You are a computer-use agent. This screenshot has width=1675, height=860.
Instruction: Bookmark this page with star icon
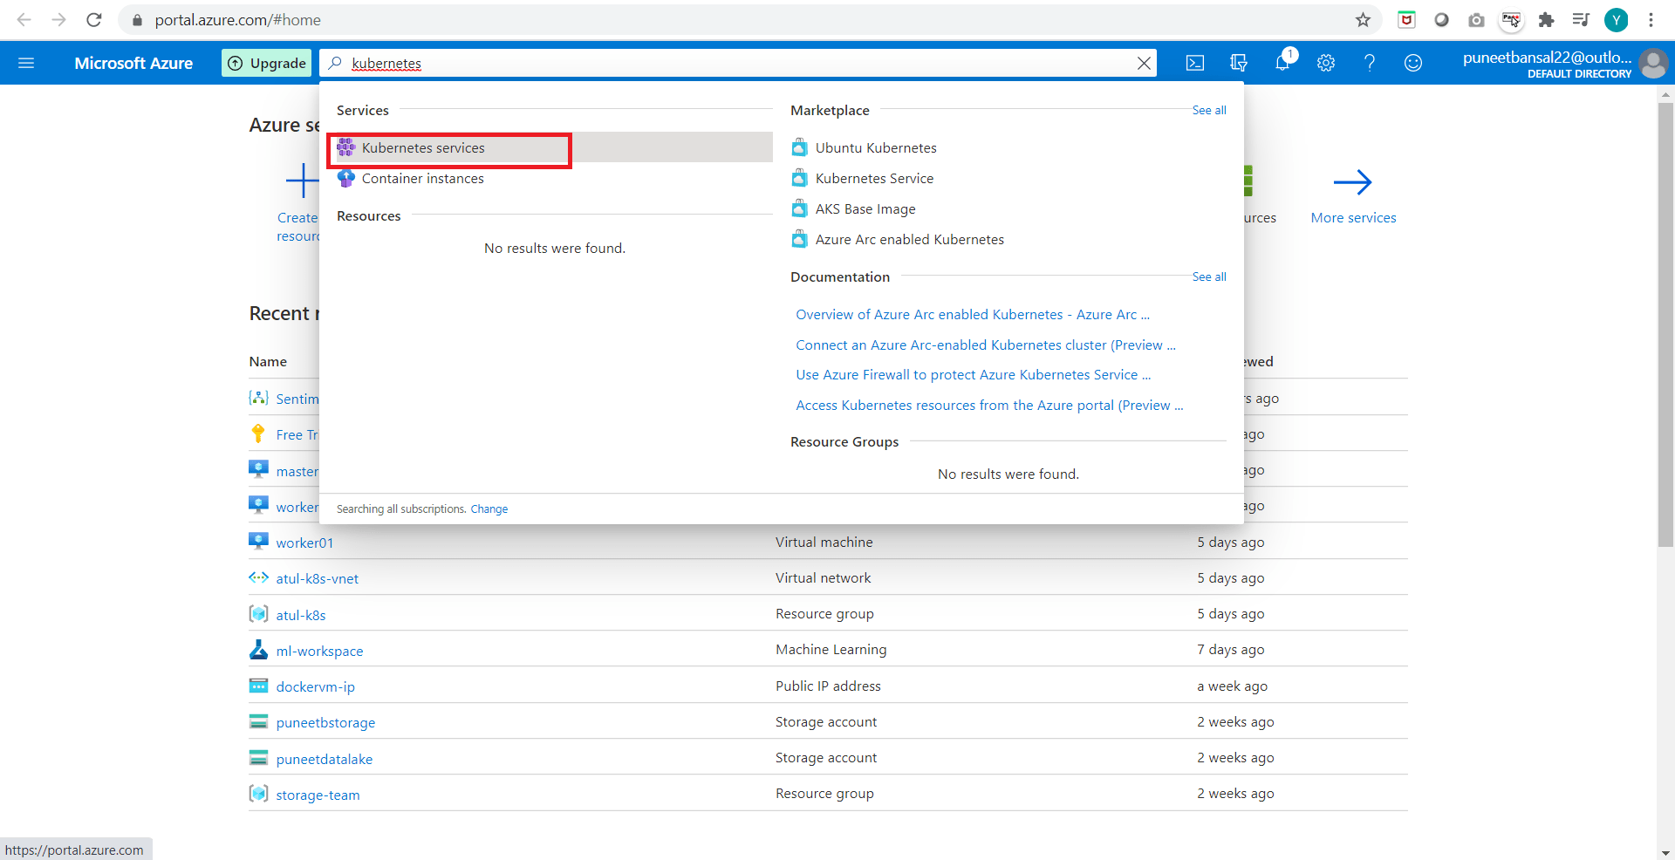tap(1363, 20)
